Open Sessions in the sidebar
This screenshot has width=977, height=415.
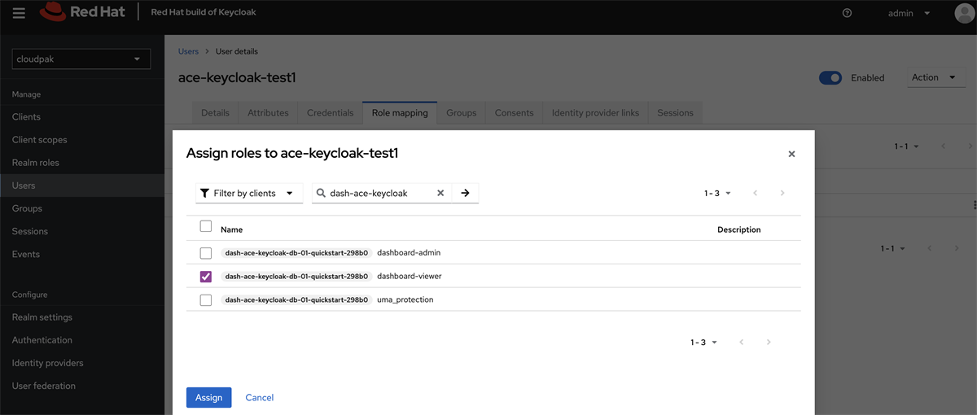tap(81, 231)
